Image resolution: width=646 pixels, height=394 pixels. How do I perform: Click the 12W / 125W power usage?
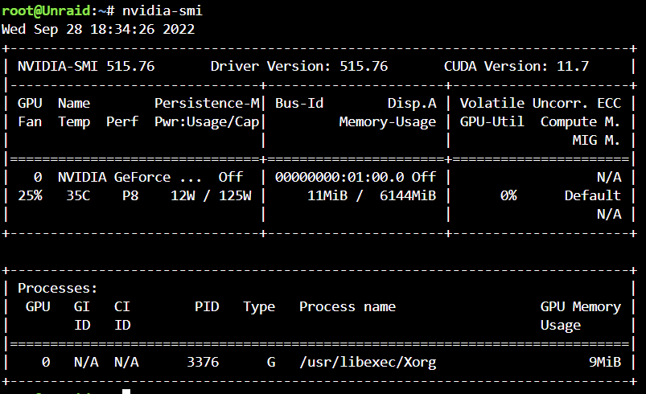coord(211,195)
